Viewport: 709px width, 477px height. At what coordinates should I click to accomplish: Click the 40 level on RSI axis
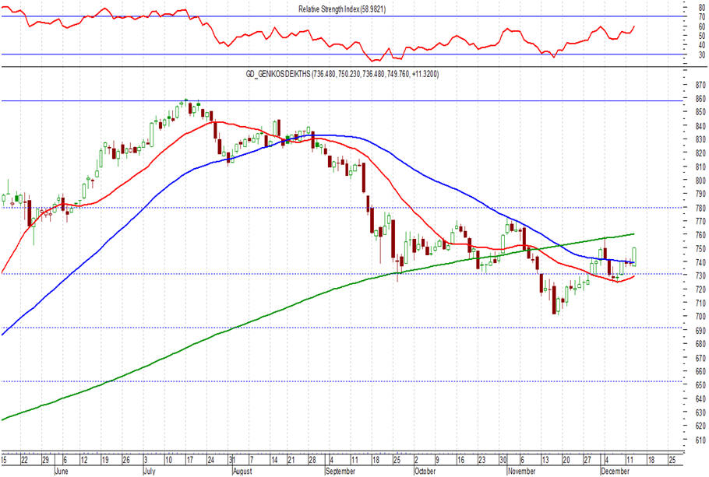click(x=702, y=45)
